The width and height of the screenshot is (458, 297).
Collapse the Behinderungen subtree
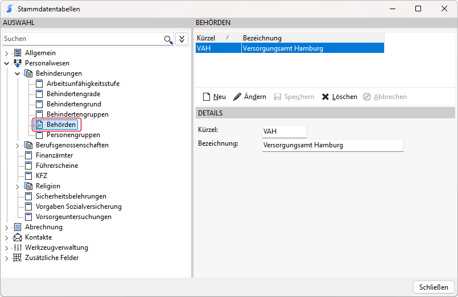17,73
